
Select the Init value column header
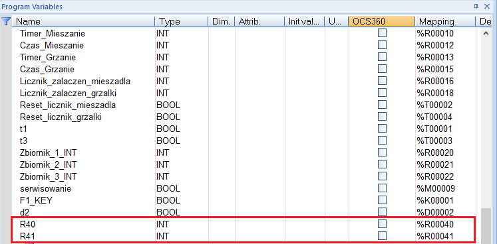coord(304,21)
